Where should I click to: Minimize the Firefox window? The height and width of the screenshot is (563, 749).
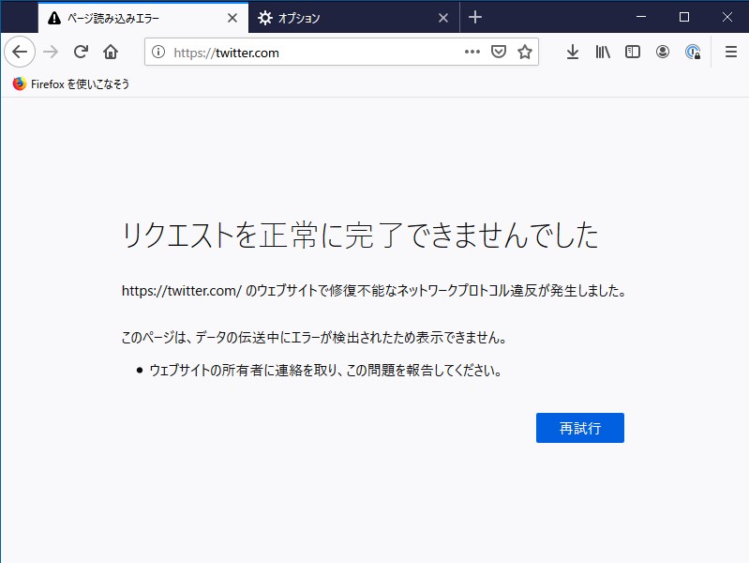point(641,17)
